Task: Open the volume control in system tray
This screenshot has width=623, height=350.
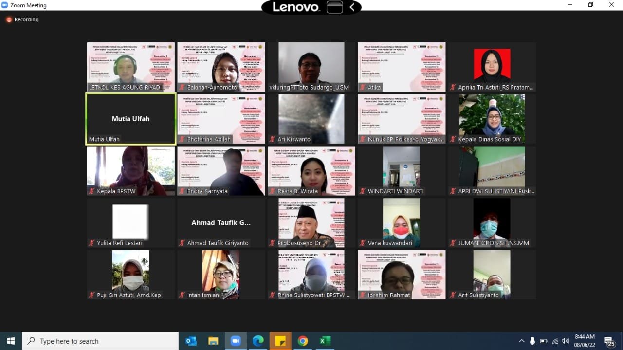Action: click(565, 341)
